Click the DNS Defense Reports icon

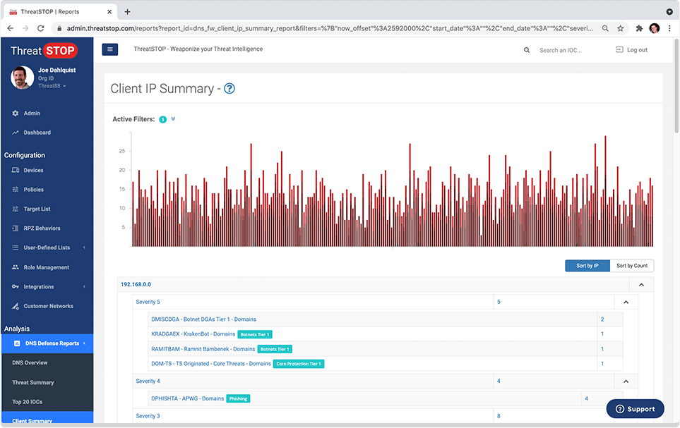tap(17, 343)
